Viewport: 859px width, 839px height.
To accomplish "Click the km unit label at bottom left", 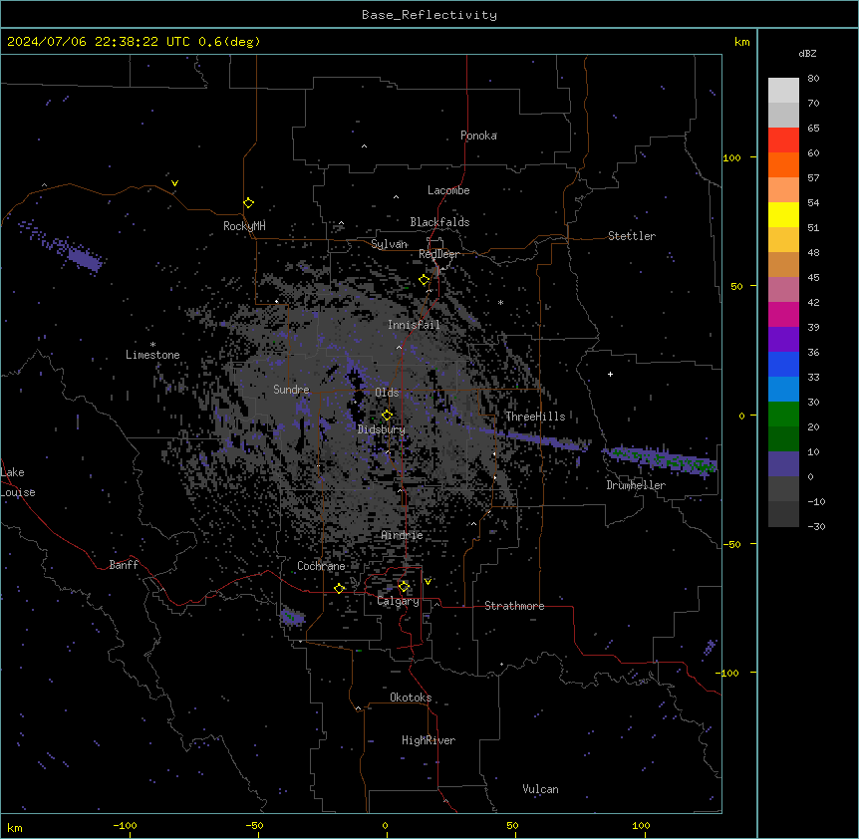I will click(15, 828).
